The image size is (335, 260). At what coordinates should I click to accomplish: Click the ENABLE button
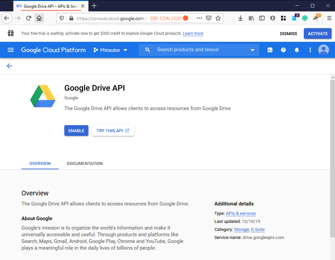tap(76, 131)
